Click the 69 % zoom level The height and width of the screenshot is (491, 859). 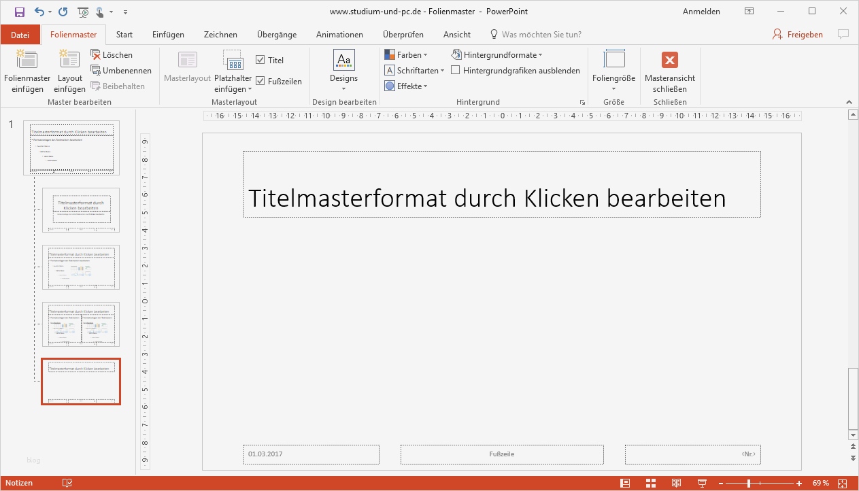pyautogui.click(x=821, y=483)
